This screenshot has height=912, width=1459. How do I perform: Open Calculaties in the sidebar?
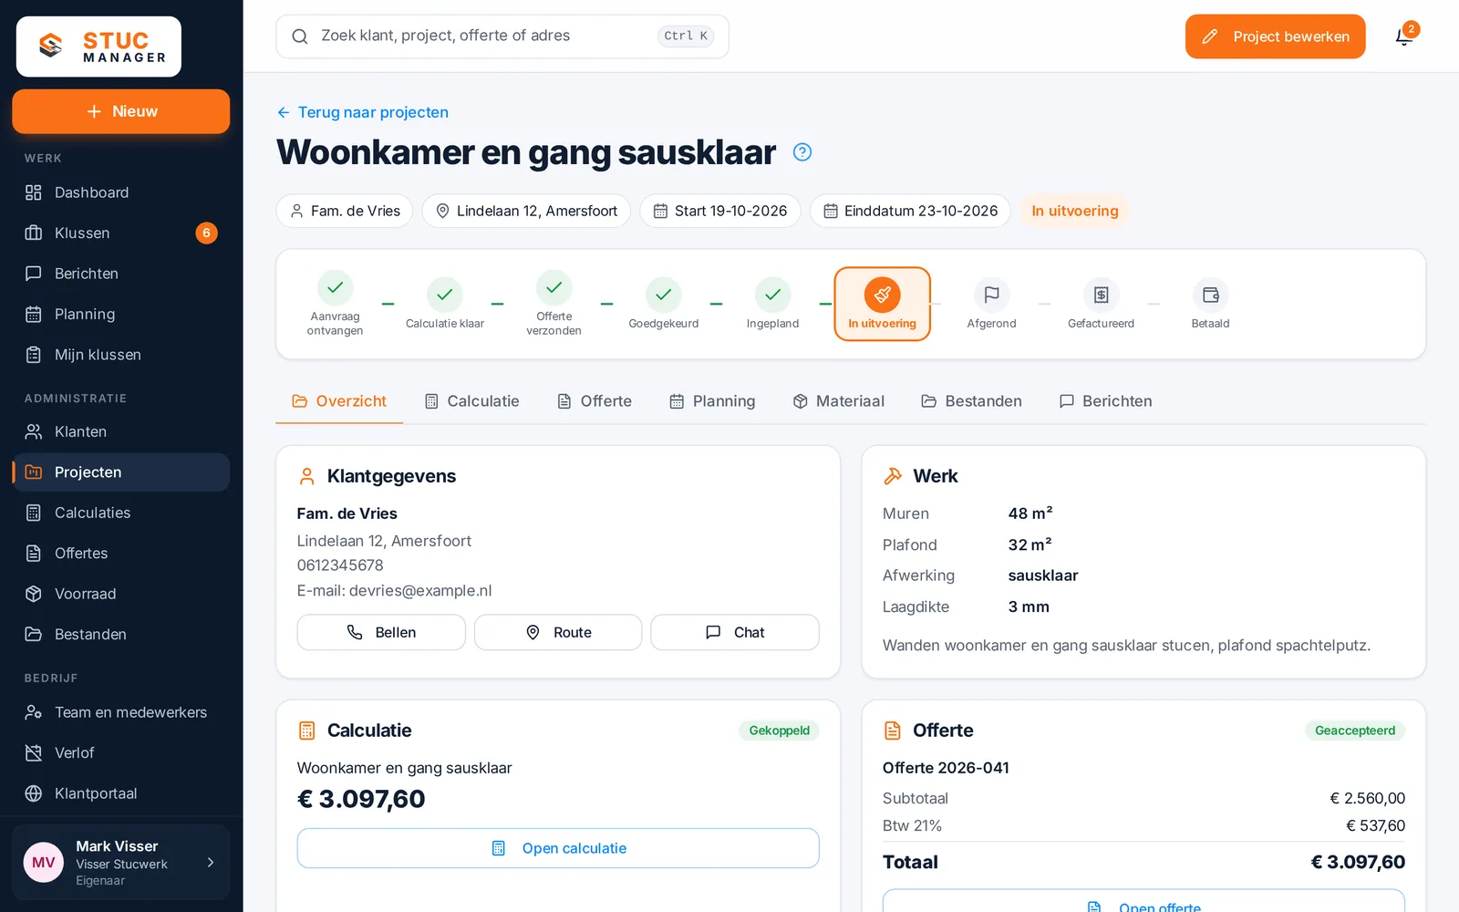point(120,513)
